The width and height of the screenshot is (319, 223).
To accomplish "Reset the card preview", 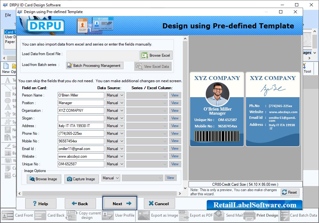I will (290, 192).
